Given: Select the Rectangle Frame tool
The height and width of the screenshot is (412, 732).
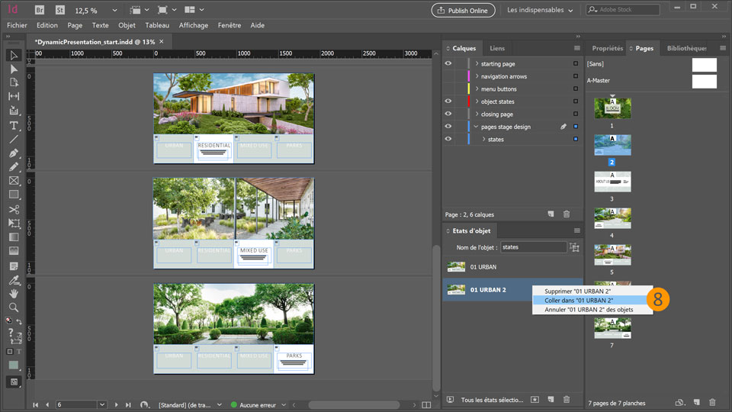Looking at the screenshot, I should 14,181.
